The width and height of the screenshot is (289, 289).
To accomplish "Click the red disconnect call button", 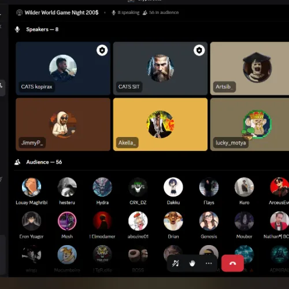I will 232,263.
